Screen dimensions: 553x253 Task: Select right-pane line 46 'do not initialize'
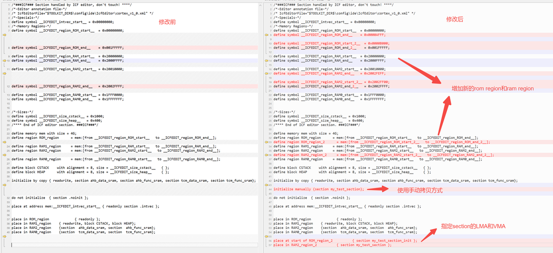(x=311, y=197)
